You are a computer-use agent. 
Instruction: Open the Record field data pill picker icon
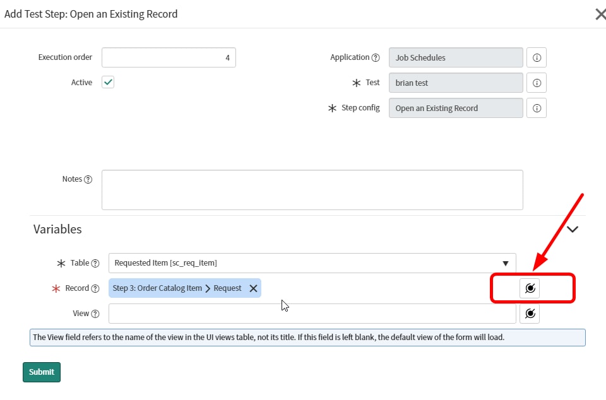(x=530, y=288)
